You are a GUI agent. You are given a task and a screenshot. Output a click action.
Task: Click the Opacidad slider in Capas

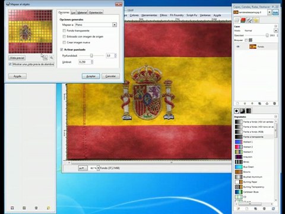256,36
